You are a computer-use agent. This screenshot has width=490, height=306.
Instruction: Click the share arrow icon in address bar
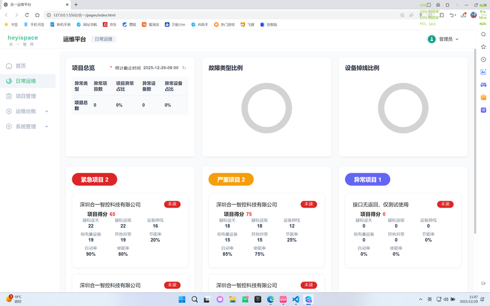[411, 15]
